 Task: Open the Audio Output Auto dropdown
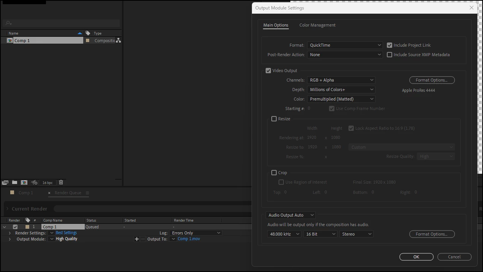pos(291,215)
